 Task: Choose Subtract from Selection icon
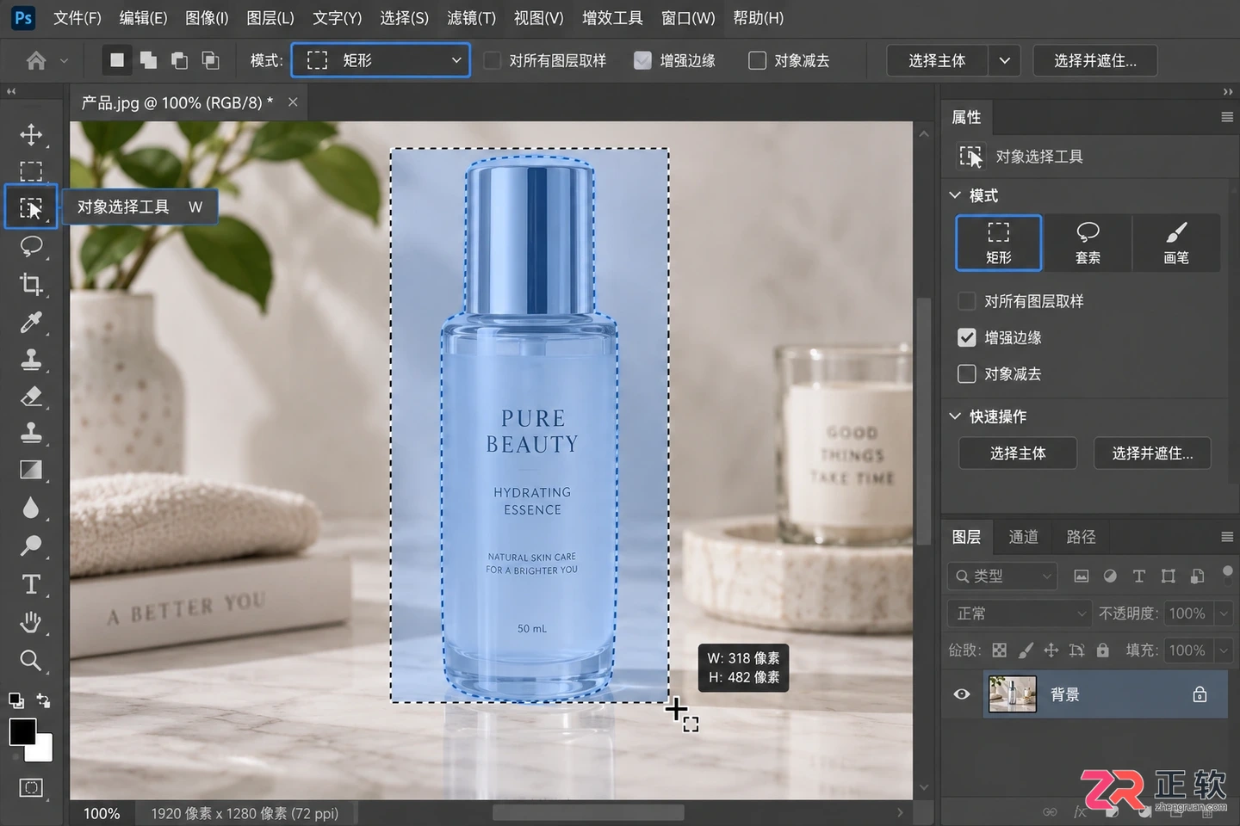[179, 60]
